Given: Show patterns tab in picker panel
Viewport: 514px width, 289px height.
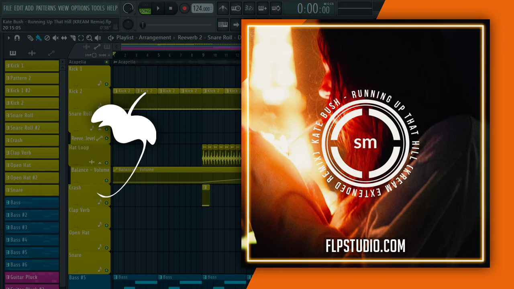Looking at the screenshot, I should (x=13, y=53).
